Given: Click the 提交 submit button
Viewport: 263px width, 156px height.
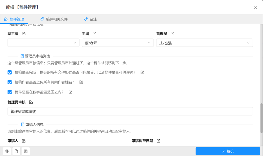Looking at the screenshot, I should click(x=228, y=151).
